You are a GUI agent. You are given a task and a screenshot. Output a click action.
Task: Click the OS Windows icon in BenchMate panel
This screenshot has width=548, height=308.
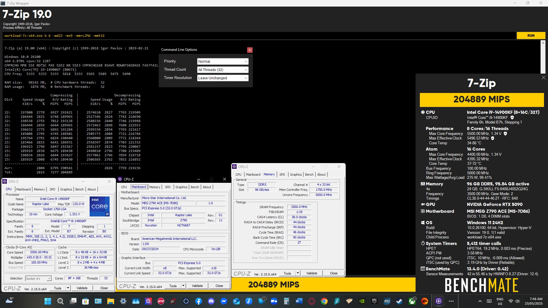(x=423, y=223)
